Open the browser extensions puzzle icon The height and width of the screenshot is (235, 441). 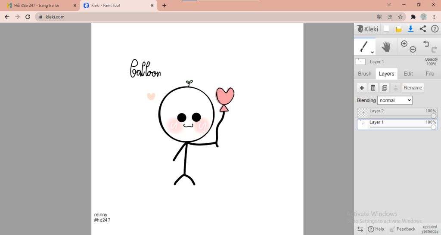click(413, 17)
